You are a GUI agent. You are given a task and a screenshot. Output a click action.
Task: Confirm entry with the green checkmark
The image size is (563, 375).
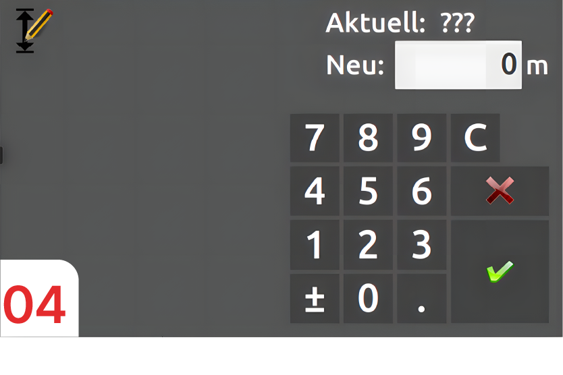[x=500, y=272]
